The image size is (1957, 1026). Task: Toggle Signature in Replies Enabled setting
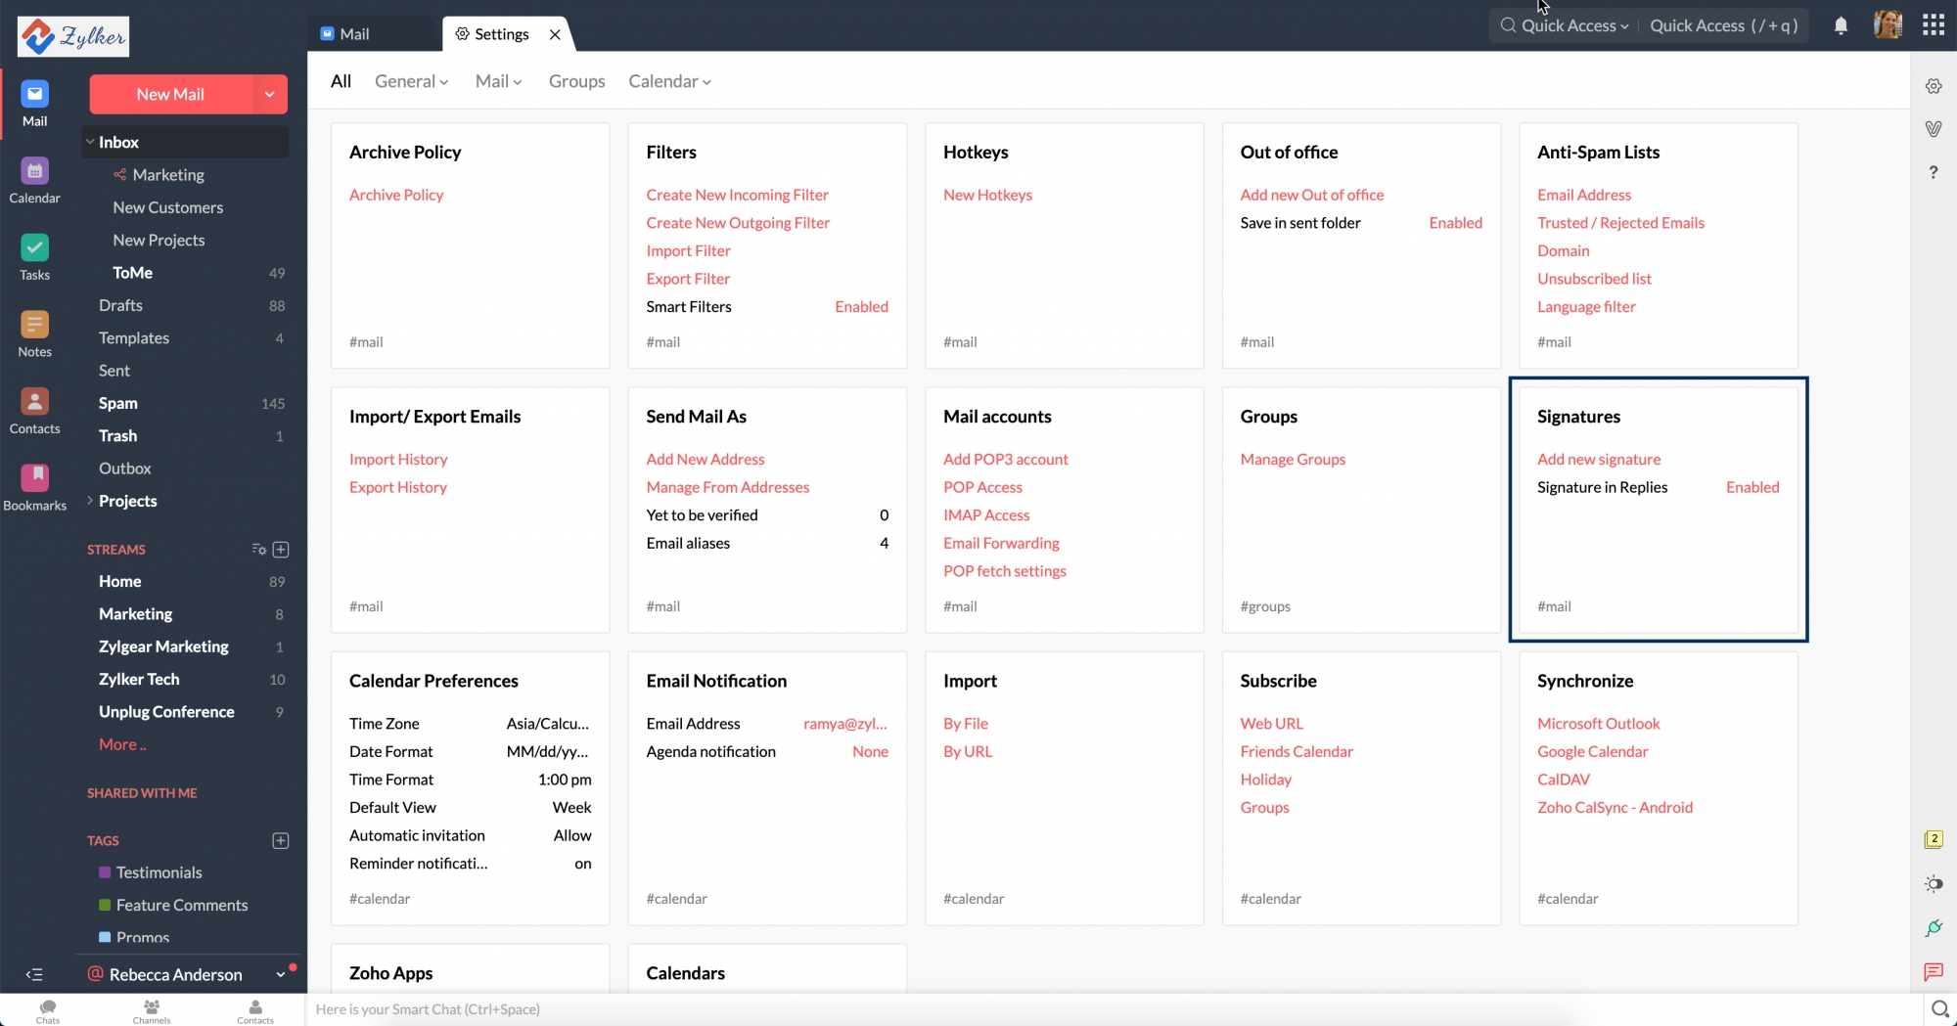pyautogui.click(x=1752, y=487)
